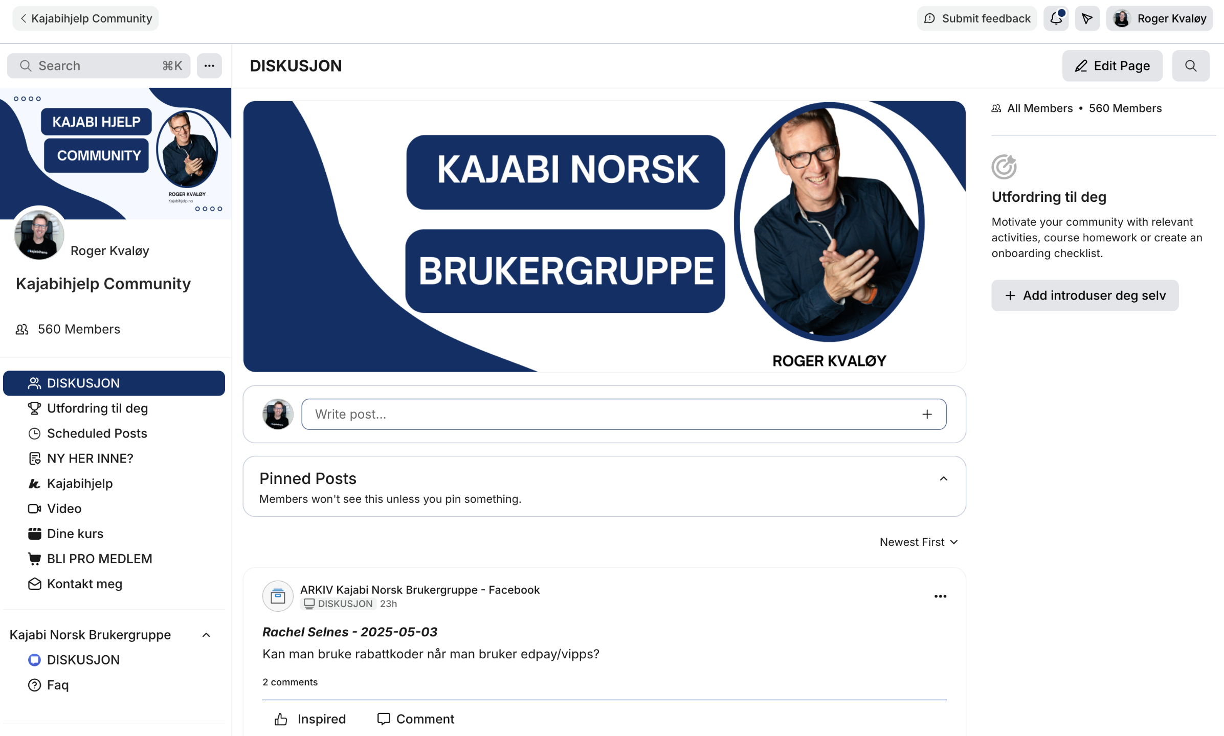Click the search magnifier beside Edit Page

(1191, 65)
